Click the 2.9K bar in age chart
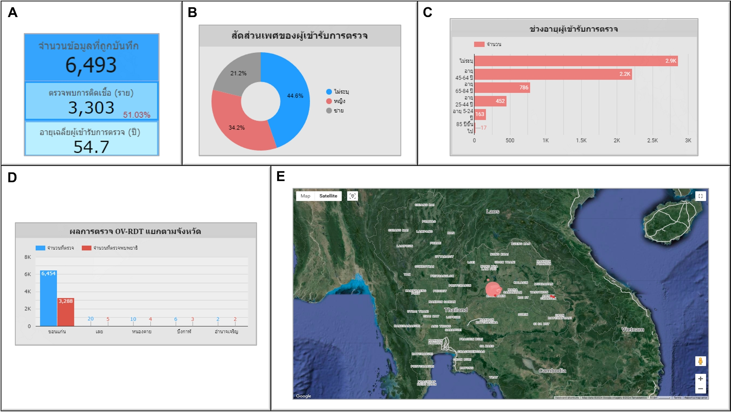The height and width of the screenshot is (412, 731). pyautogui.click(x=575, y=61)
